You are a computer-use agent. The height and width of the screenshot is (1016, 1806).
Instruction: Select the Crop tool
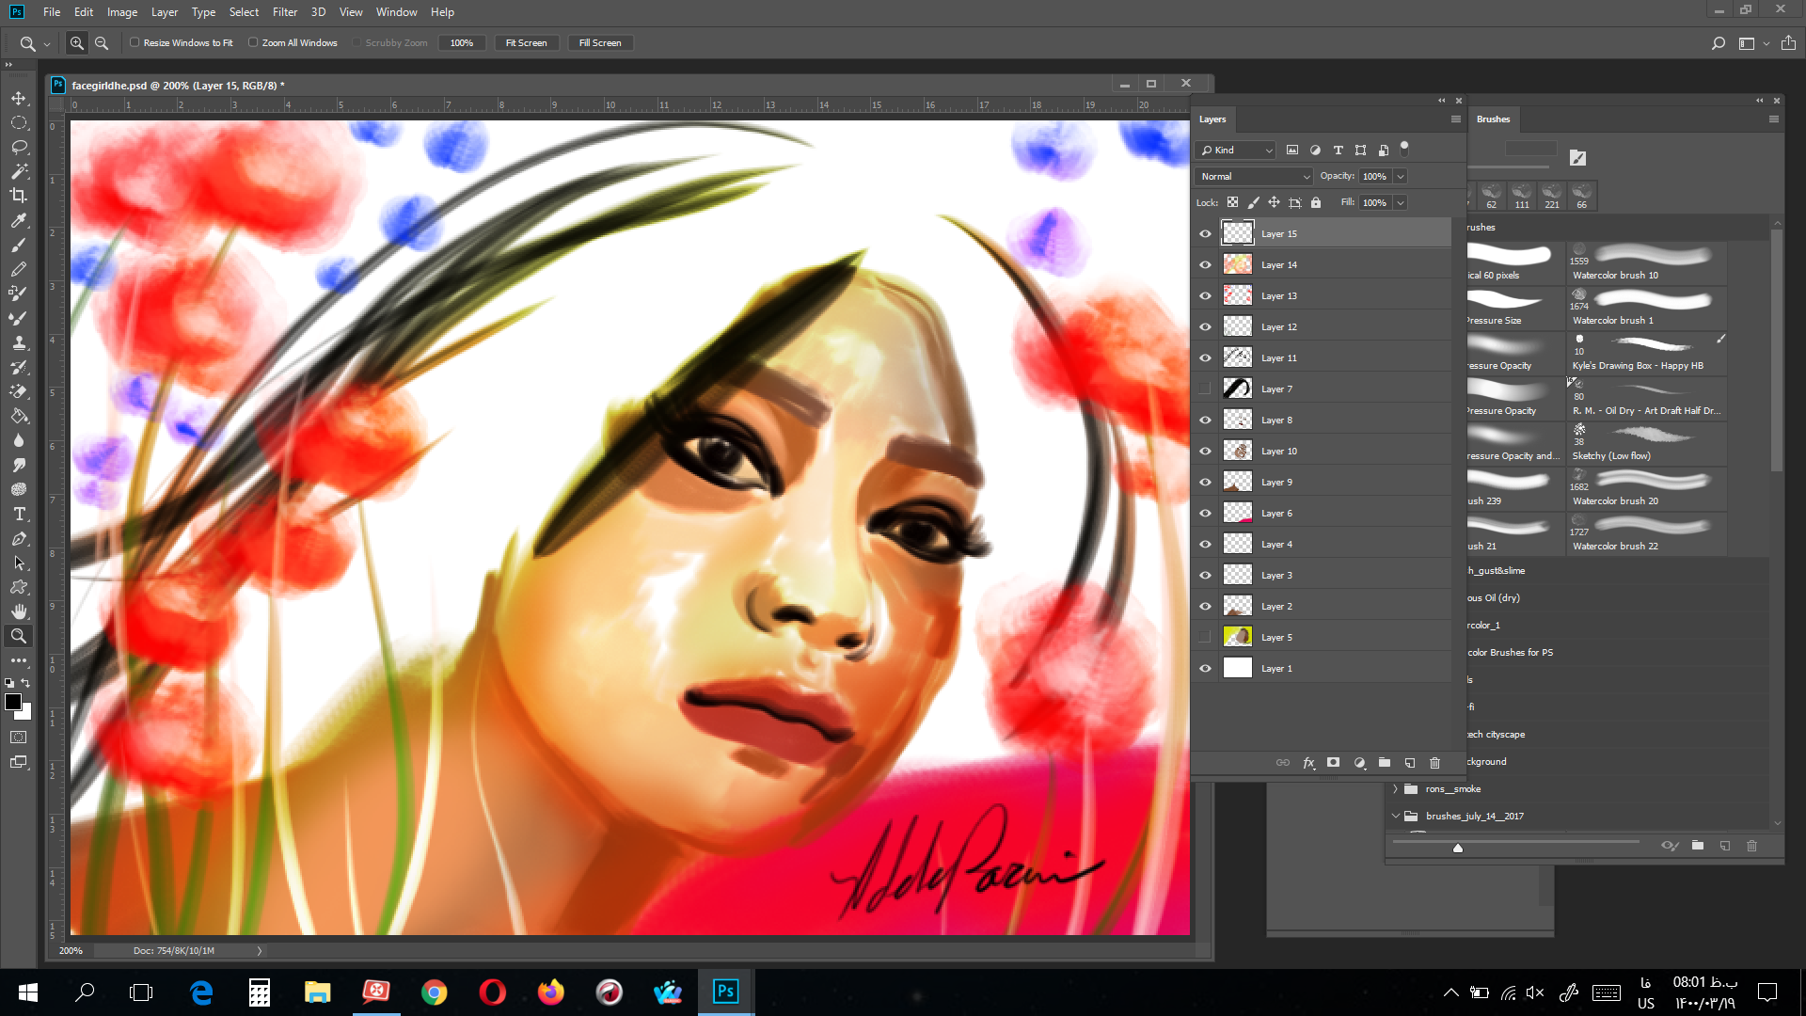pyautogui.click(x=19, y=196)
